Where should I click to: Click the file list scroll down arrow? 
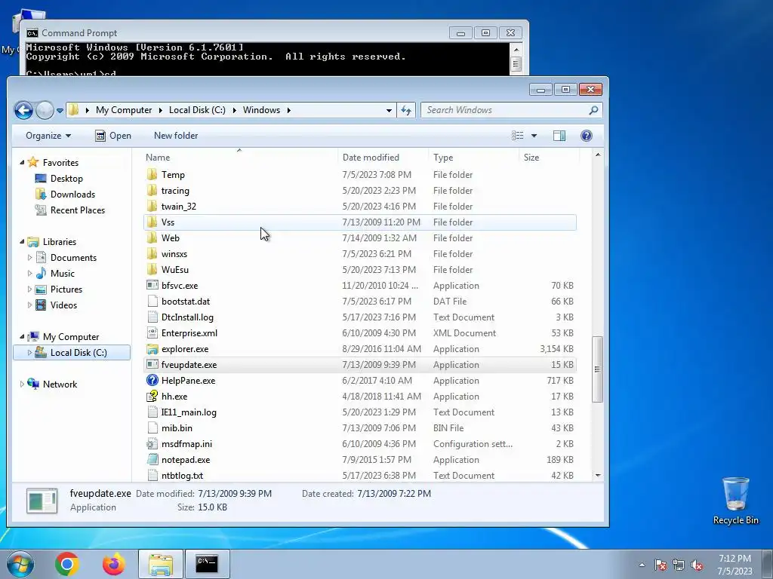pos(598,476)
